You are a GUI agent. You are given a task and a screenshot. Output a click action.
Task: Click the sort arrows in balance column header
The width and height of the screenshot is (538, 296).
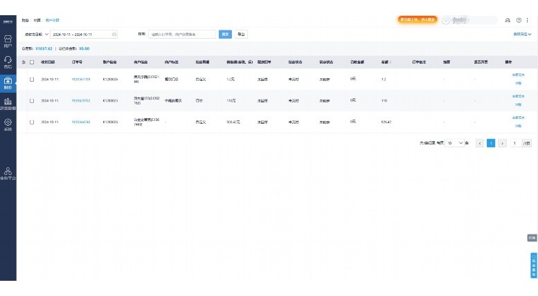tap(391, 62)
